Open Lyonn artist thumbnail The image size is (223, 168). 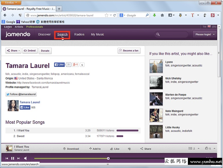(156, 66)
